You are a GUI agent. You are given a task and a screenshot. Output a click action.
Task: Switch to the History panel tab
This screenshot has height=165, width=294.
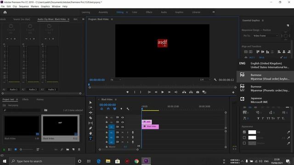click(x=40, y=99)
